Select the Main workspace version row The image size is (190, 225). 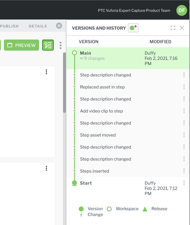click(128, 58)
